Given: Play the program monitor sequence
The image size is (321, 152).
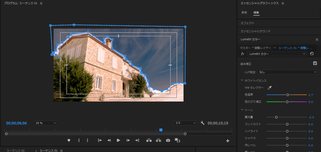Looking at the screenshot, I should click(118, 140).
